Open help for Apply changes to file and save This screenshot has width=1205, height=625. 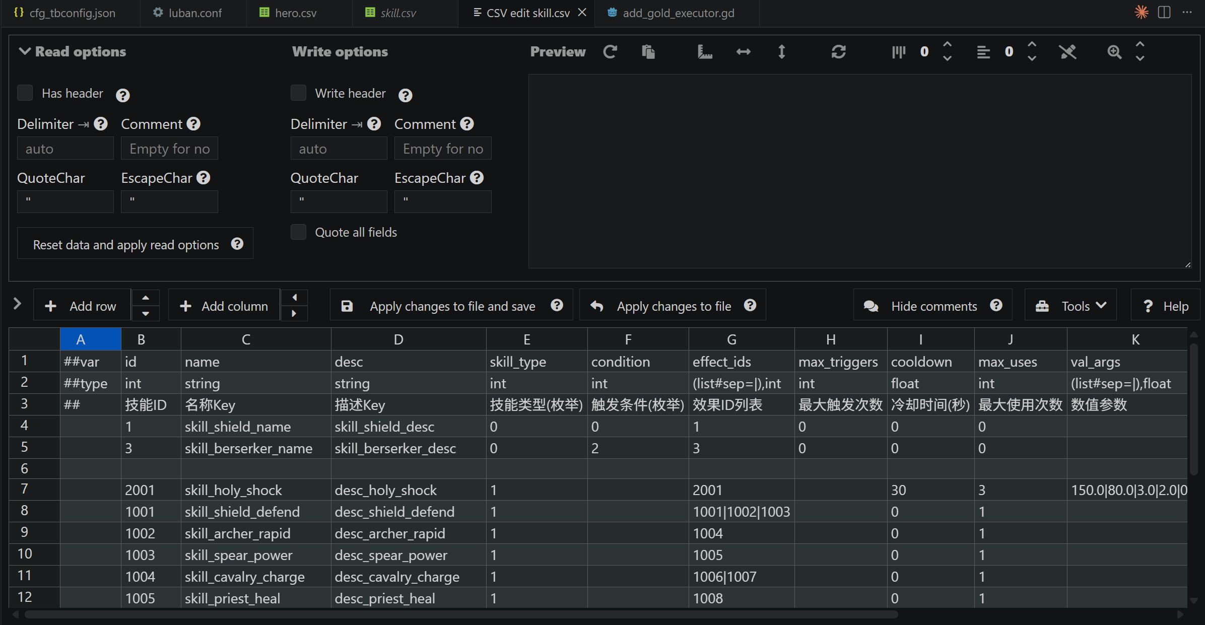[557, 305]
